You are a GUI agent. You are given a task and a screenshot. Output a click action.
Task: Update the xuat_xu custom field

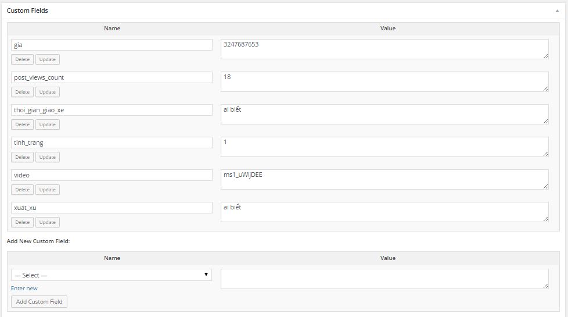[x=48, y=222]
